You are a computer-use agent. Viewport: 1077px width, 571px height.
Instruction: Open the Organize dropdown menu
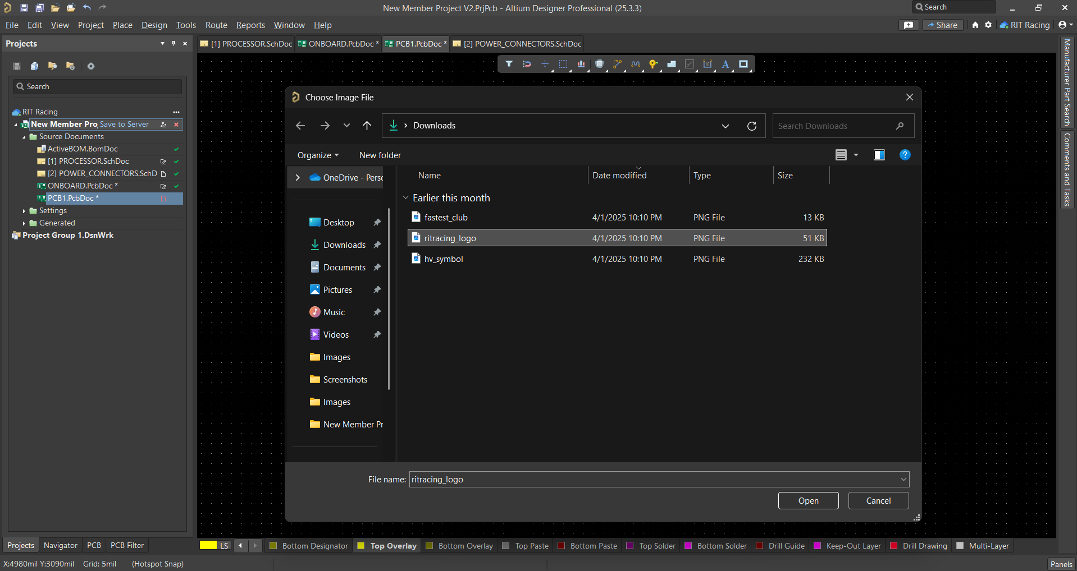coord(318,155)
